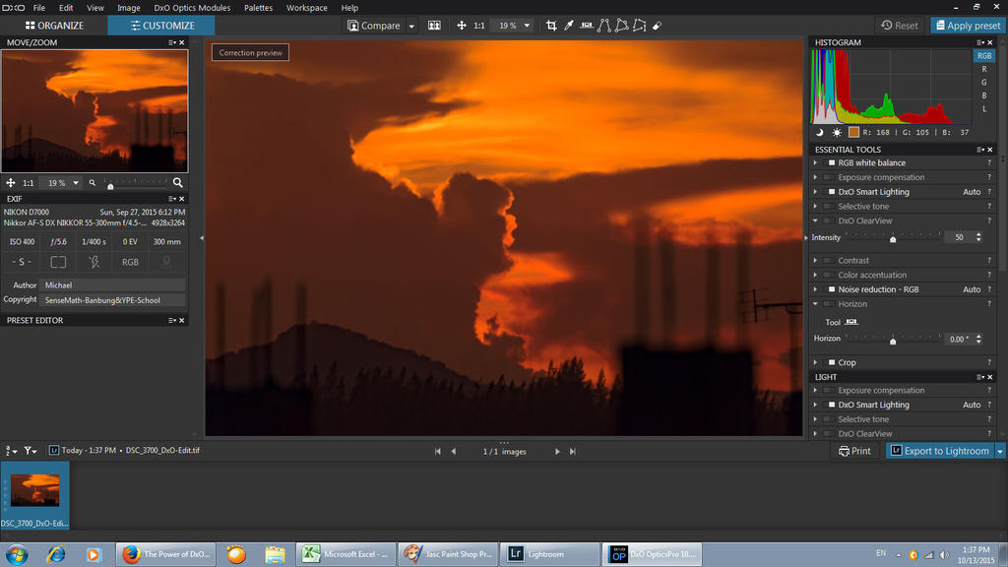Viewport: 1008px width, 567px height.
Task: Open the Compare dropdown arrow
Action: 411,26
